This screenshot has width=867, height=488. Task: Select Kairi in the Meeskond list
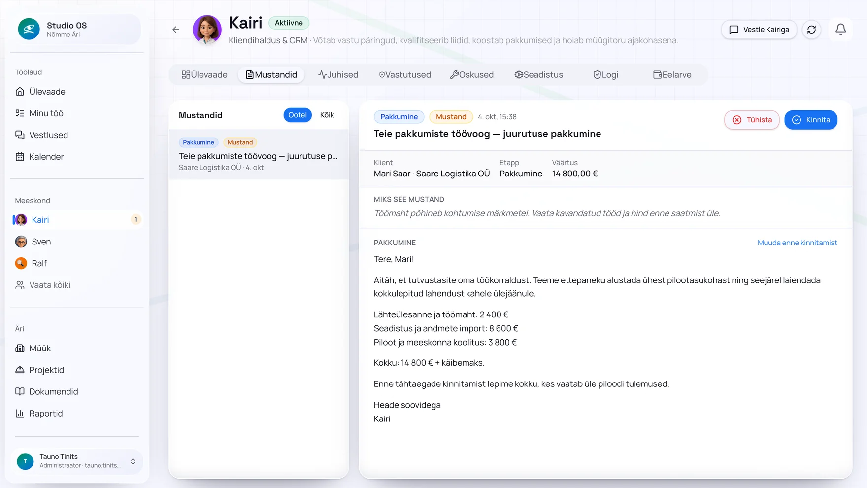coord(77,220)
